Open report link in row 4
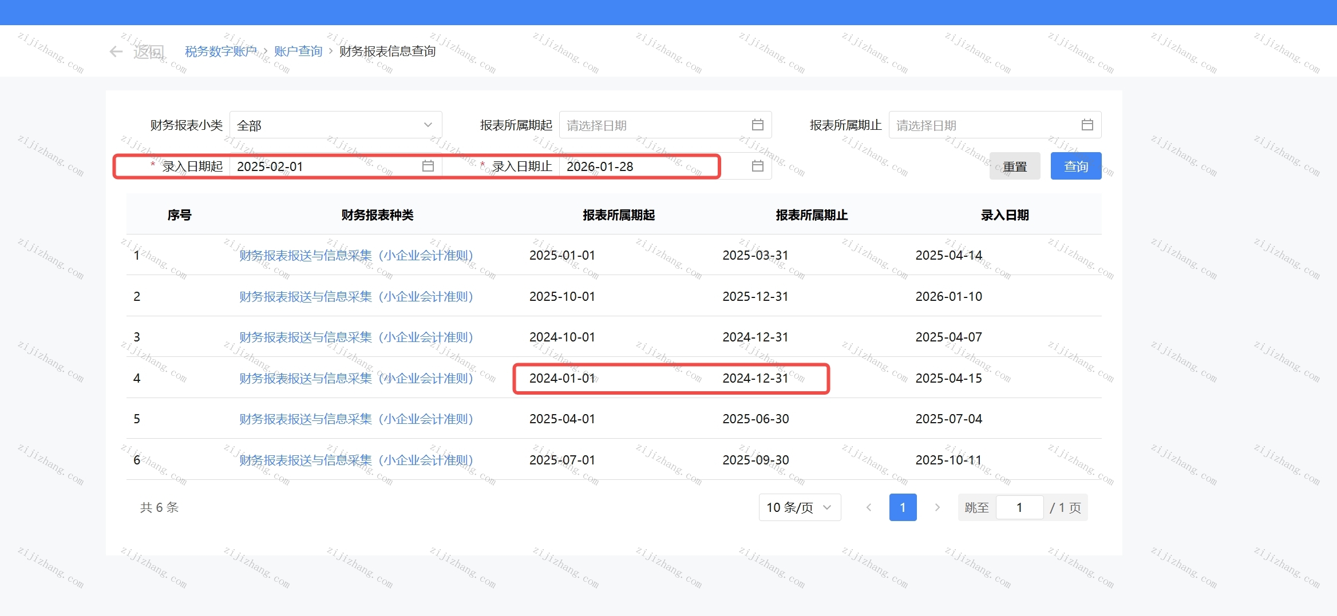The image size is (1337, 616). (x=356, y=379)
